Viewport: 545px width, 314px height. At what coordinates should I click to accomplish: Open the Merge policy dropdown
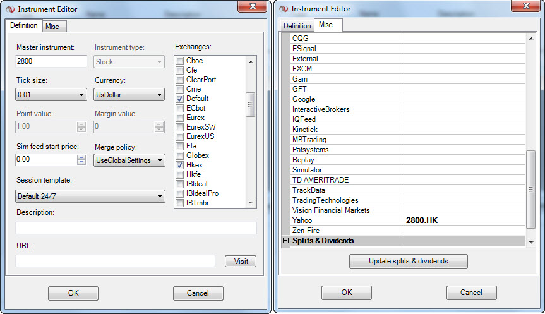tap(129, 160)
